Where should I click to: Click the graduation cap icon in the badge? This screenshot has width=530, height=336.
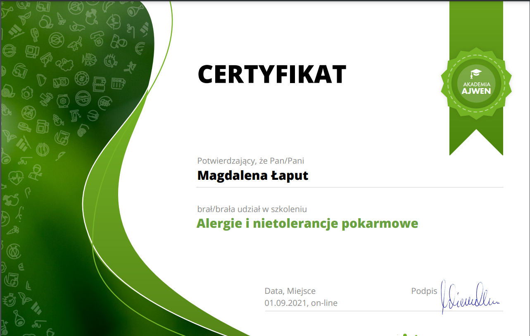tap(476, 74)
